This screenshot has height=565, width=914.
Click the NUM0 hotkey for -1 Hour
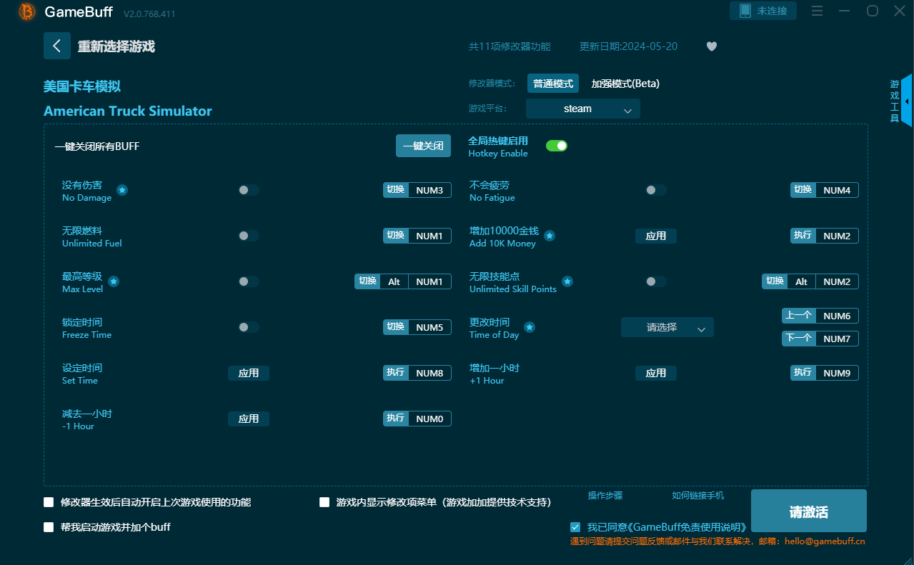pyautogui.click(x=430, y=419)
